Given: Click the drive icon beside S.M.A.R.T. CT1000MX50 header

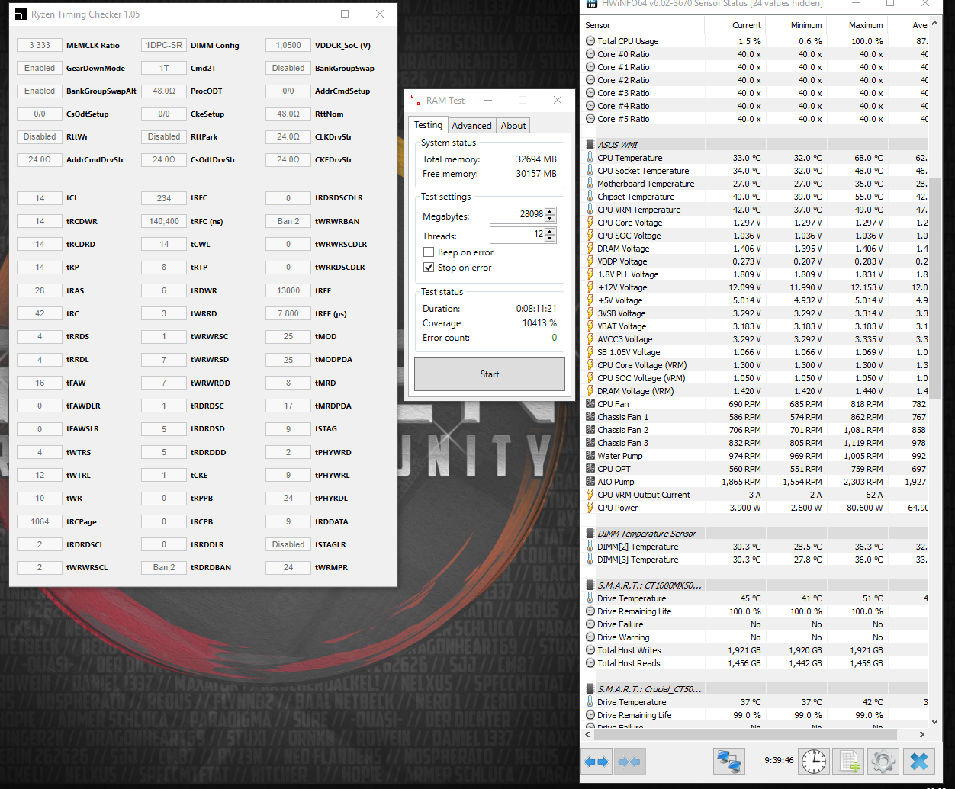Looking at the screenshot, I should (590, 585).
